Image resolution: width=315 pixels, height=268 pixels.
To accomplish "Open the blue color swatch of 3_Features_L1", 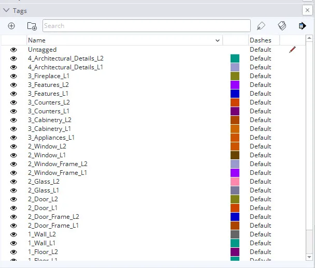I will tap(235, 94).
